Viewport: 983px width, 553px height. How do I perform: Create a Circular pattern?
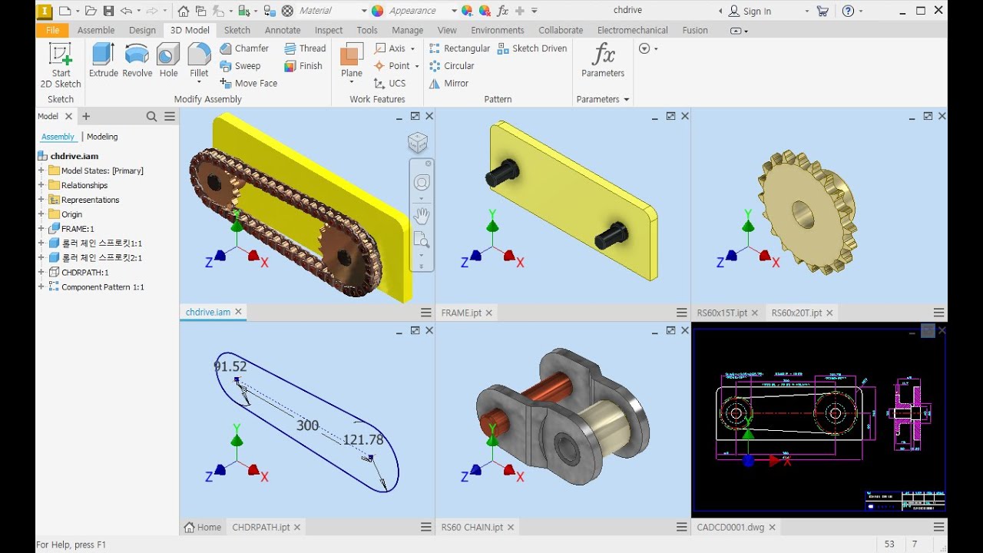coord(452,66)
